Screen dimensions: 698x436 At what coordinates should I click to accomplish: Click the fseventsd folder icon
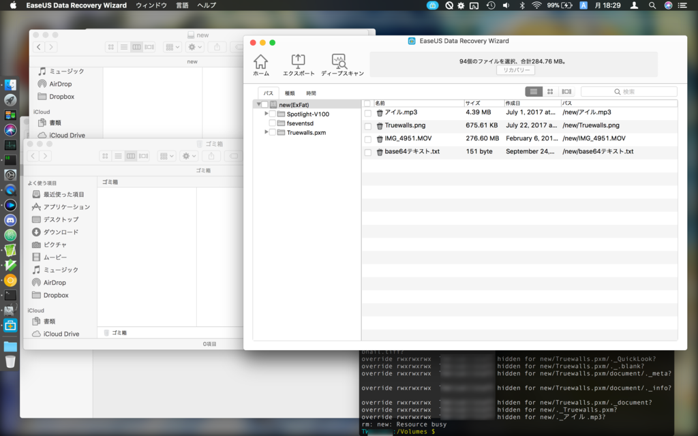coord(281,123)
